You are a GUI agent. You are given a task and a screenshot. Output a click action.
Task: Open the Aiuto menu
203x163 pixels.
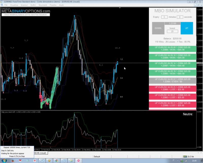coord(61,5)
